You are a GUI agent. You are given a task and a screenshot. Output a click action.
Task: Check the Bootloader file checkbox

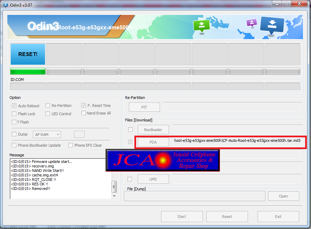pyautogui.click(x=130, y=129)
